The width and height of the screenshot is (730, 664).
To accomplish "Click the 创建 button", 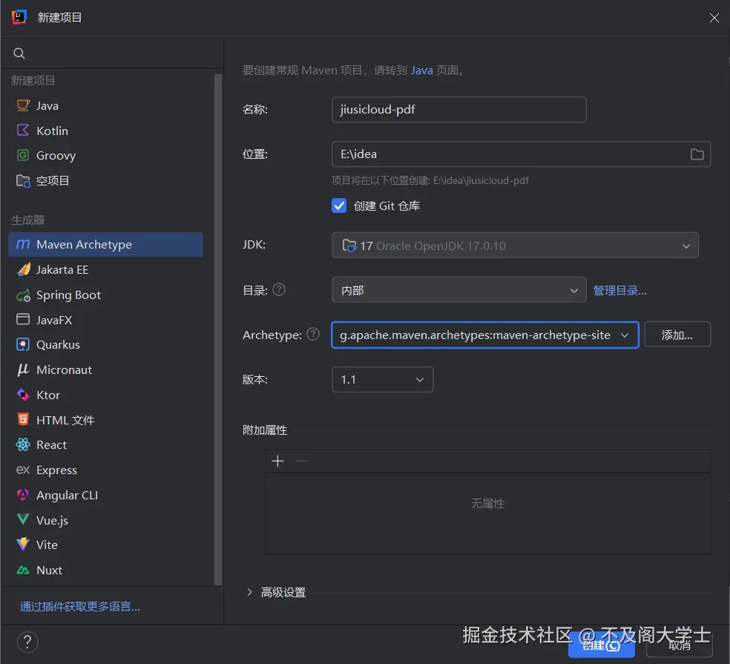I will [x=602, y=645].
